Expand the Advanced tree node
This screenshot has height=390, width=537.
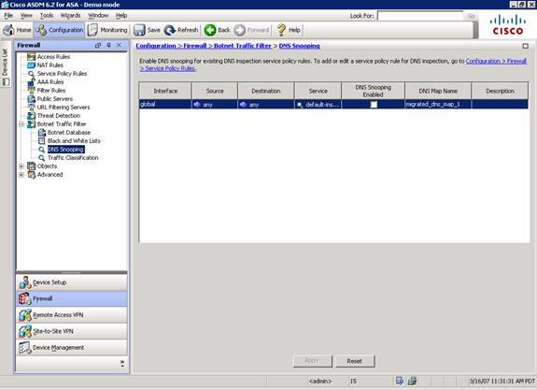(21, 175)
